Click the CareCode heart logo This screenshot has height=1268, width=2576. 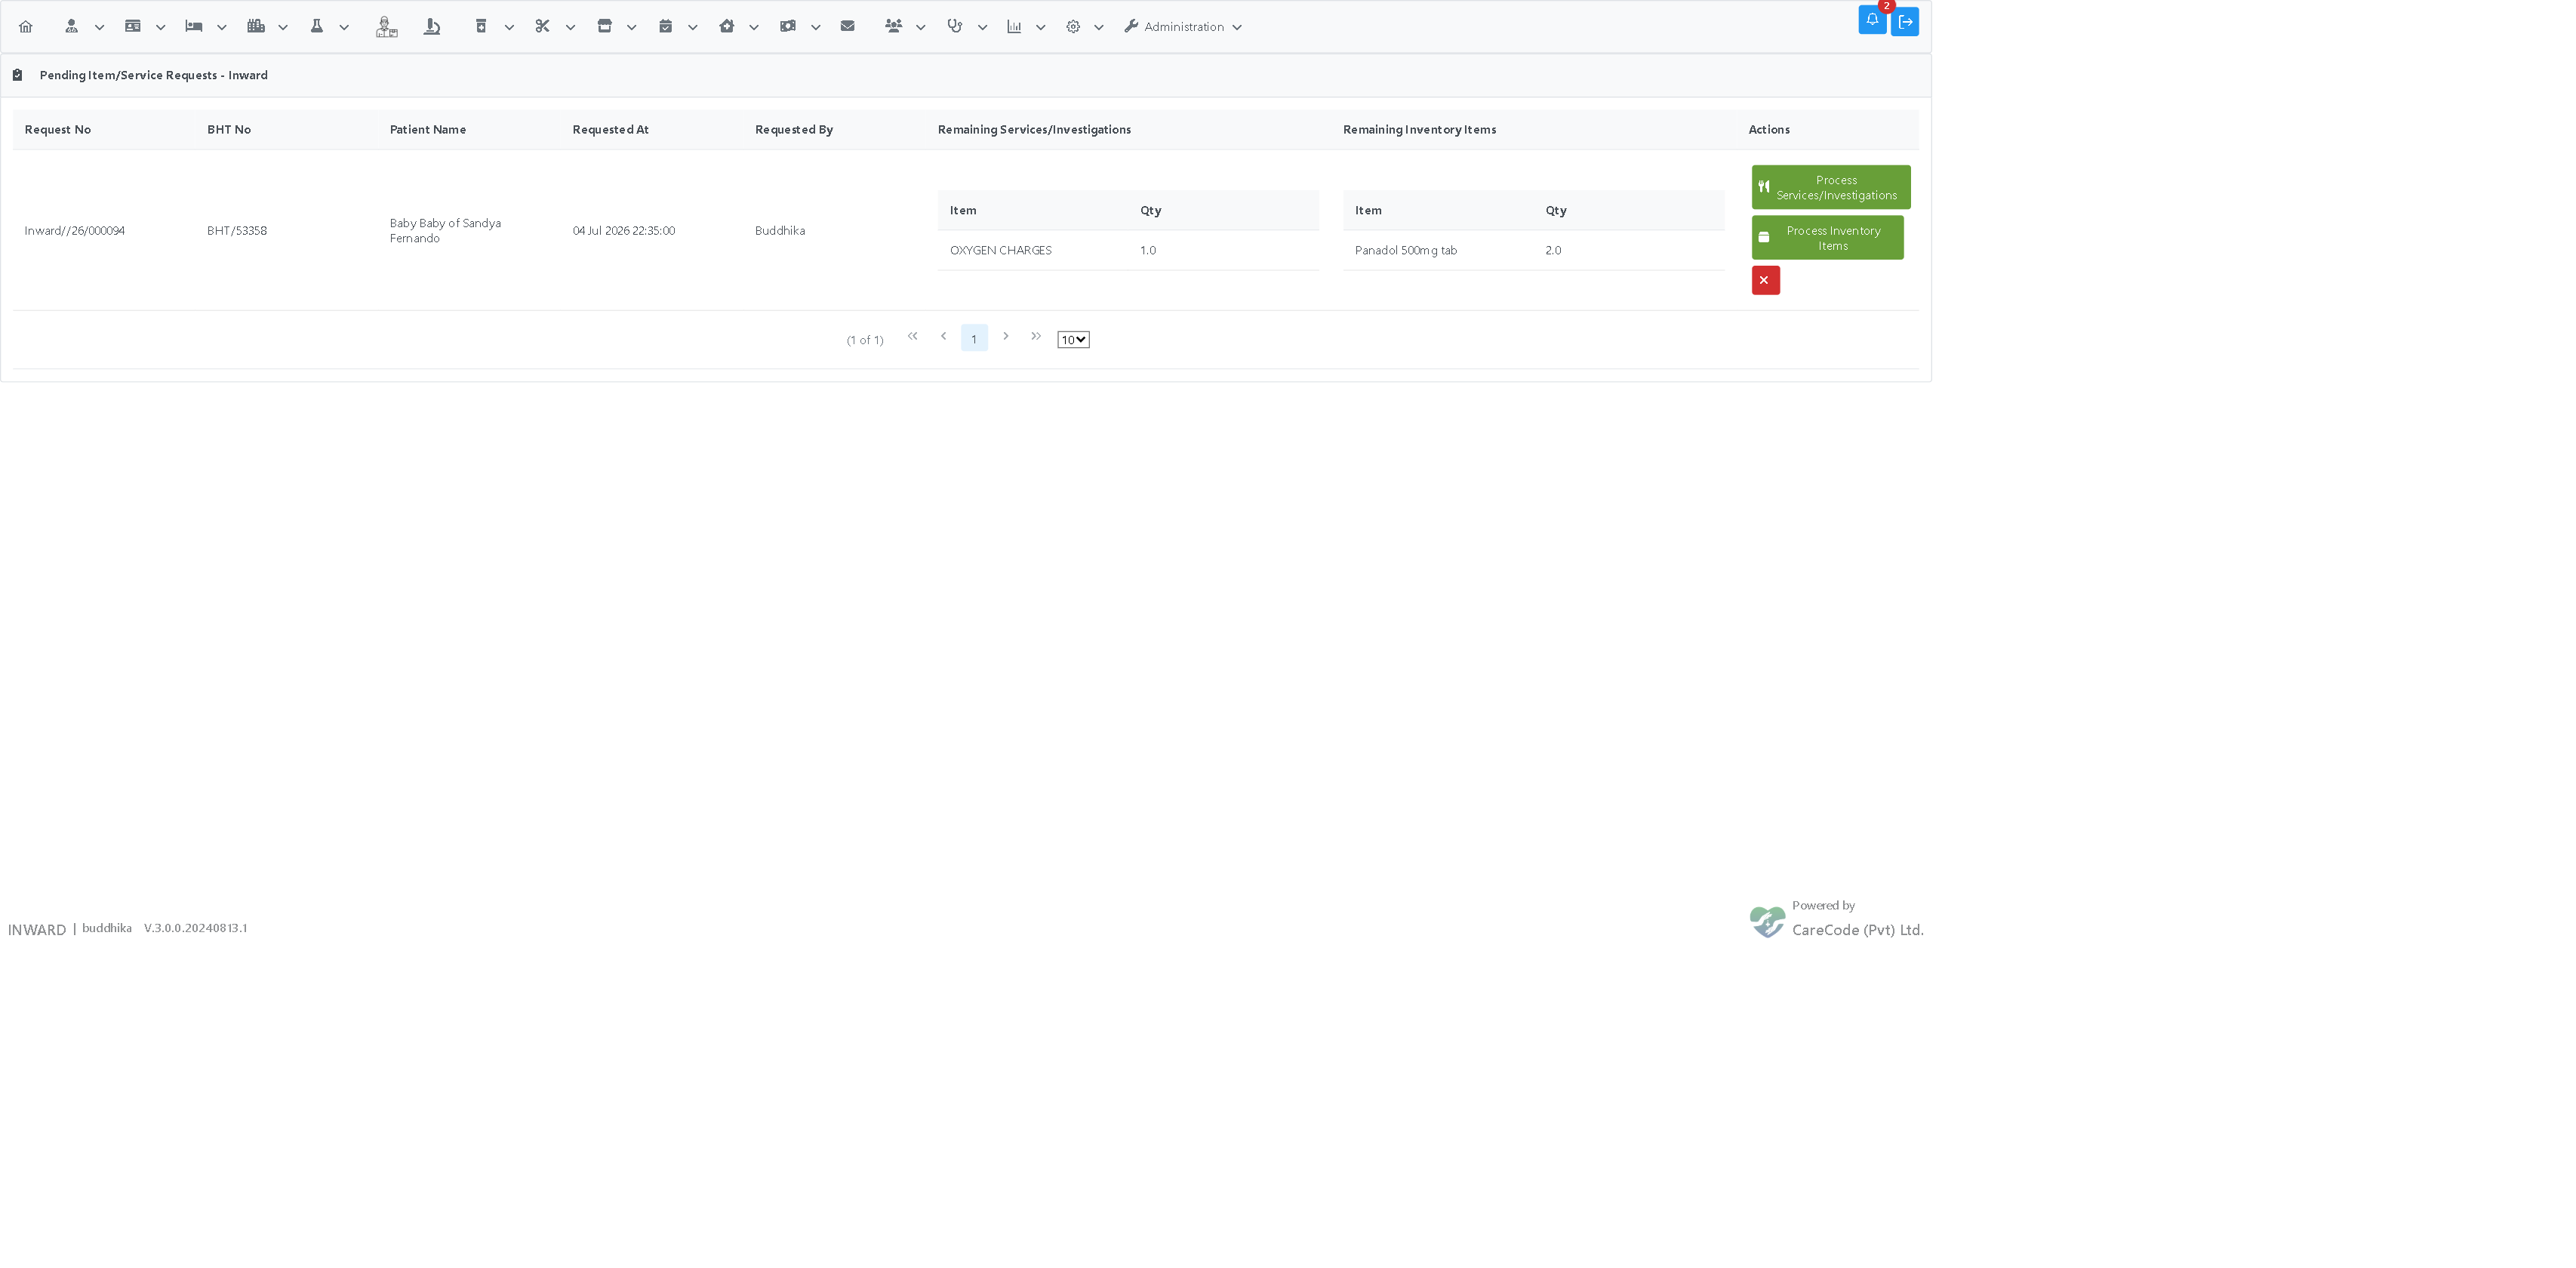pyautogui.click(x=1767, y=922)
